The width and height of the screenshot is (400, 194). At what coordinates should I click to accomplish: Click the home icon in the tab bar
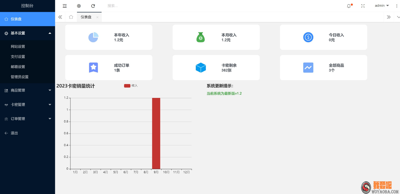71,17
